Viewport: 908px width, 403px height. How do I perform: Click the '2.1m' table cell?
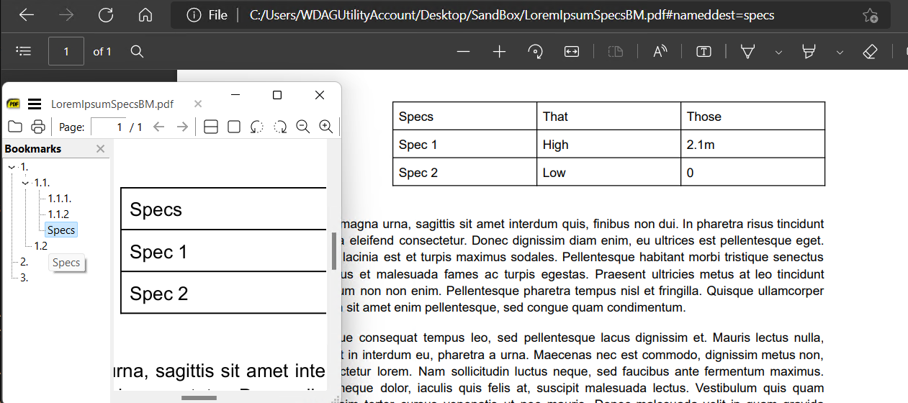coord(752,145)
